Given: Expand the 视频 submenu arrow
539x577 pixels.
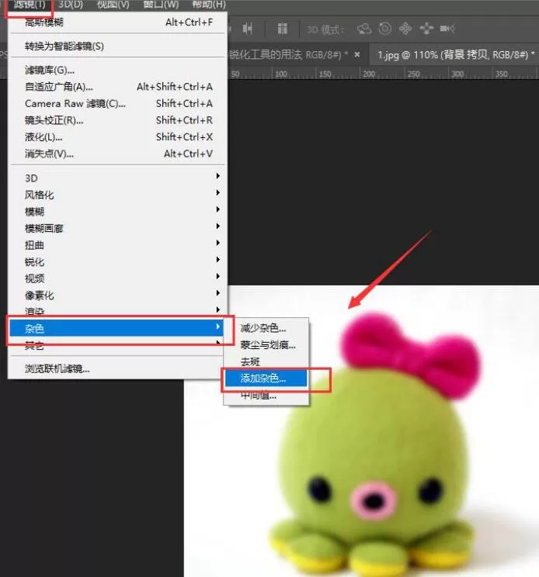Looking at the screenshot, I should click(218, 276).
